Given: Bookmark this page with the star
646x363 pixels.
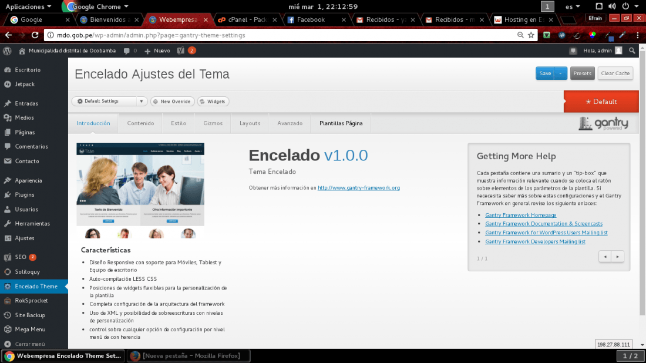Looking at the screenshot, I should (x=531, y=35).
